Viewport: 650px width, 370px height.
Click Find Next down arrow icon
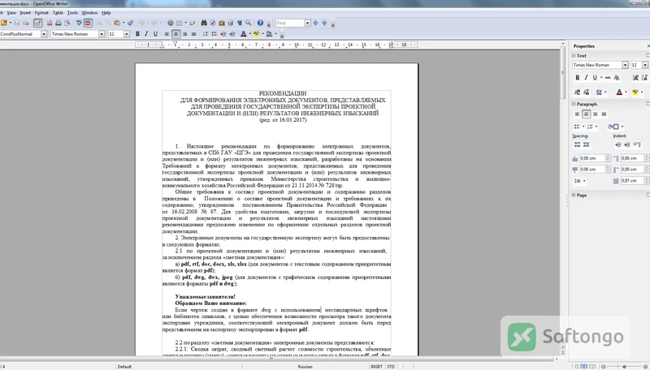(x=315, y=24)
